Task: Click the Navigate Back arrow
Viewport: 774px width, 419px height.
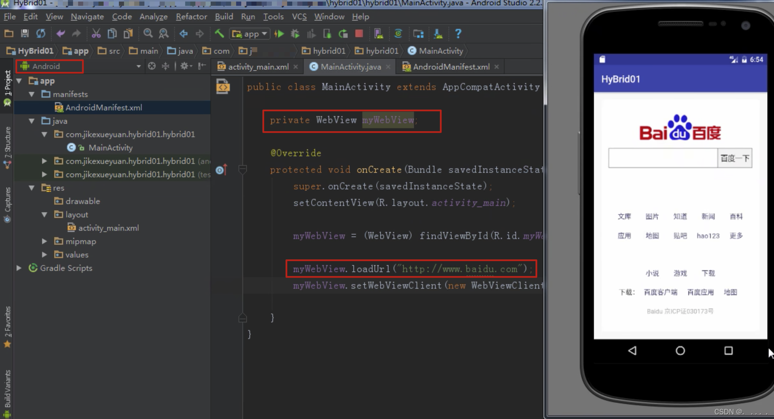Action: coord(184,34)
